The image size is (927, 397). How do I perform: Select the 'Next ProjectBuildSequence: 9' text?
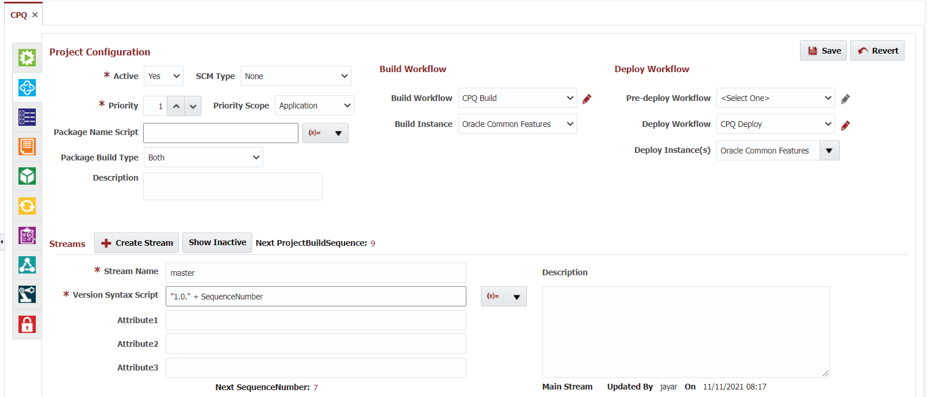[x=315, y=243]
